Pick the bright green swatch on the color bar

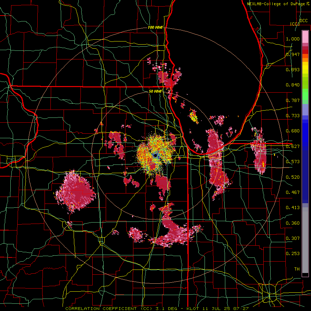pyautogui.click(x=305, y=94)
